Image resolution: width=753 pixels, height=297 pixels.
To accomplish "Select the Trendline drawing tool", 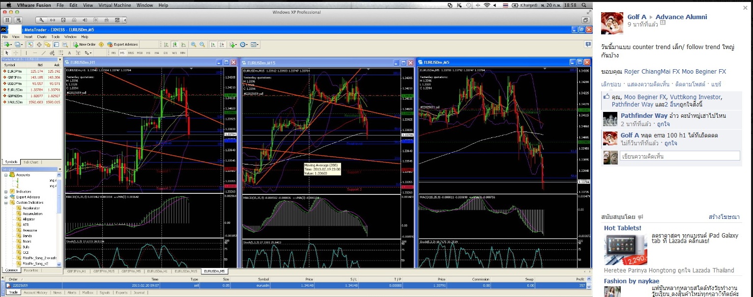I will pyautogui.click(x=43, y=53).
